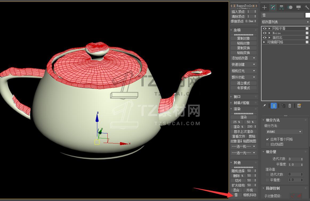Open the 快速创建 dropdown
This screenshot has width=310, height=201.
coord(244,64)
